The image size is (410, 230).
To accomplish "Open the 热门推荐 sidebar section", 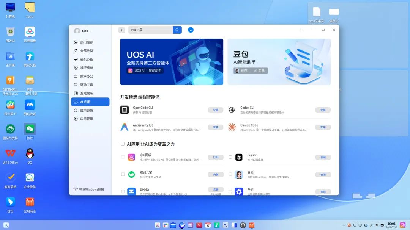I will [x=90, y=42].
